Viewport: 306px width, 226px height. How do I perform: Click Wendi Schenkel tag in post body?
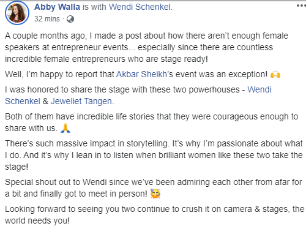[138, 96]
